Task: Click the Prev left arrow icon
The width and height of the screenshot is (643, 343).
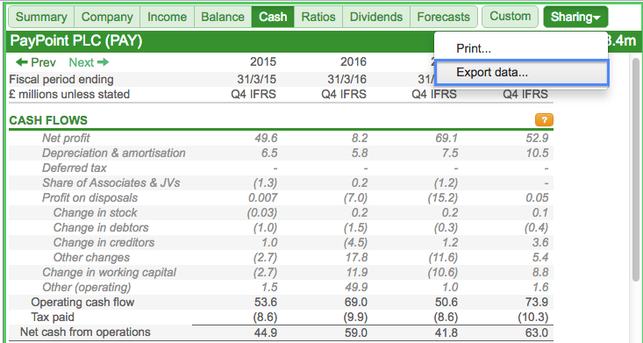Action: click(21, 62)
